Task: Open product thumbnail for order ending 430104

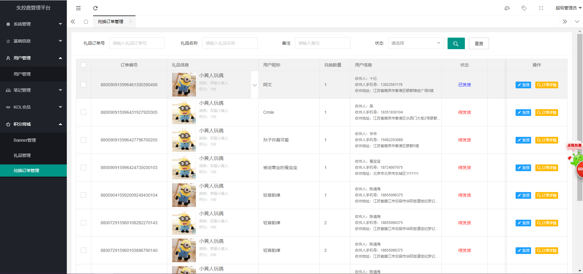Action: click(x=184, y=195)
